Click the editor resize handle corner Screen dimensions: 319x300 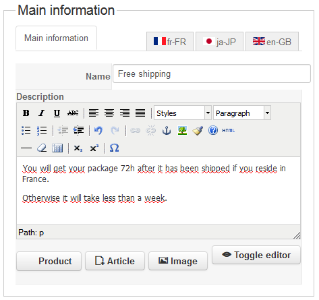tap(297, 235)
